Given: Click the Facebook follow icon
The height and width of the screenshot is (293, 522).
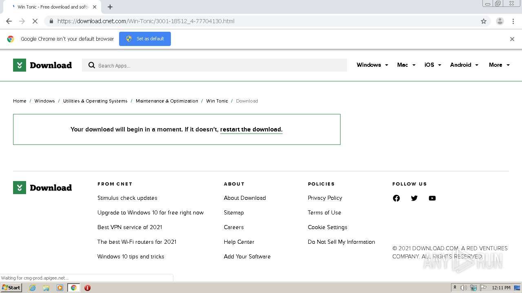Looking at the screenshot, I should click(x=396, y=198).
